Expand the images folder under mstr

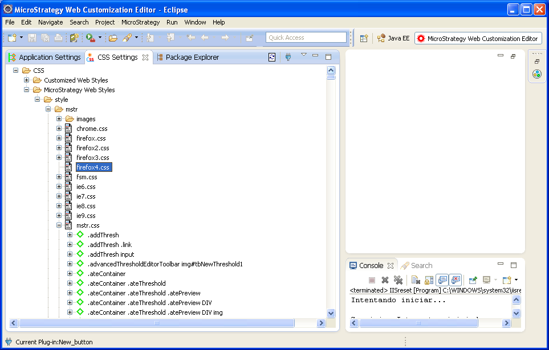[59, 118]
